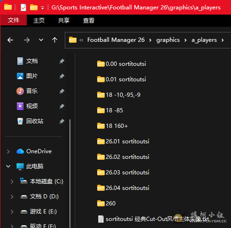Screen dimensions: 231x228
Task: Click the folder icon of 18 160+
Action: pyautogui.click(x=101, y=126)
